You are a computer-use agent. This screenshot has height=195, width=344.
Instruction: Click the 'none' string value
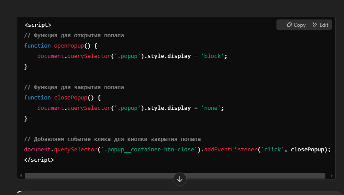212,108
